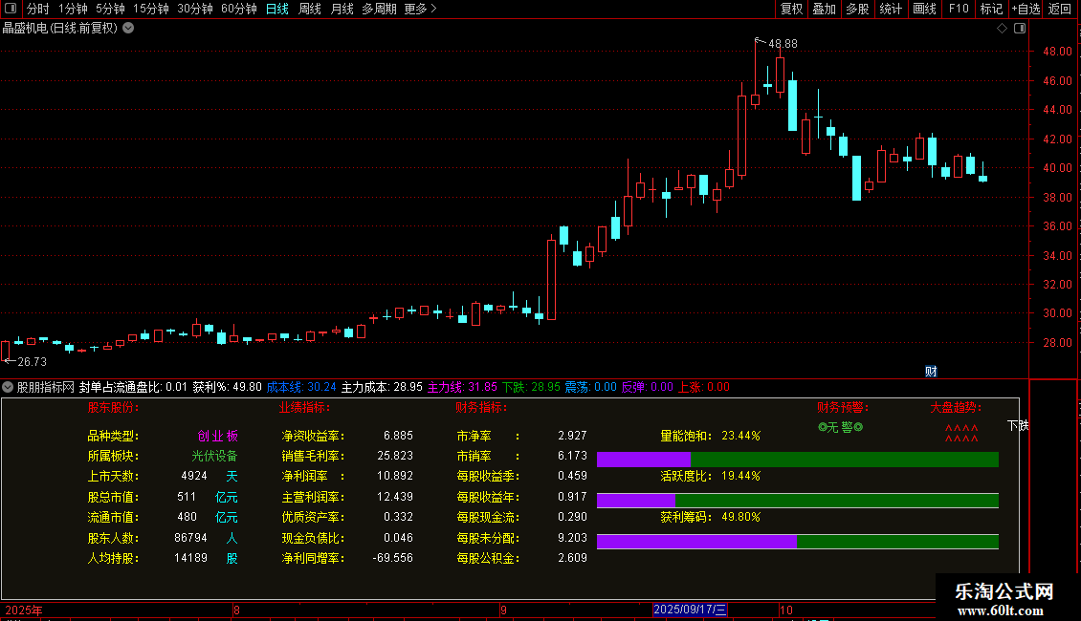
Task: Toggle the panel layout icon above chart
Action: click(1020, 29)
